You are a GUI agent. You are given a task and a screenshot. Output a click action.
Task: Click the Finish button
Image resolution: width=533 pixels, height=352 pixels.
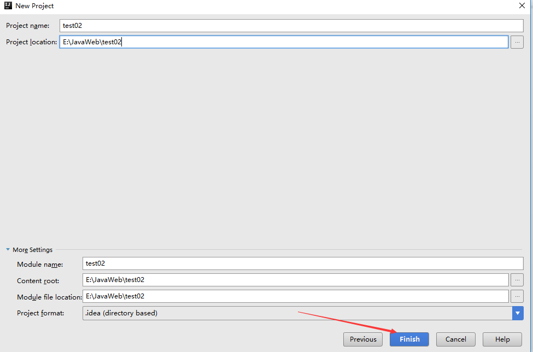pyautogui.click(x=409, y=339)
